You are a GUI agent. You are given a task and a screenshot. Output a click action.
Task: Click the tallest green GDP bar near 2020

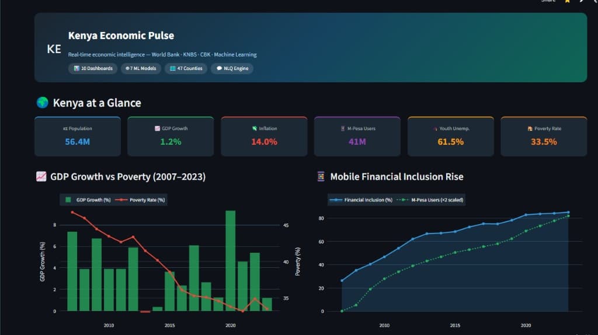[230, 261]
